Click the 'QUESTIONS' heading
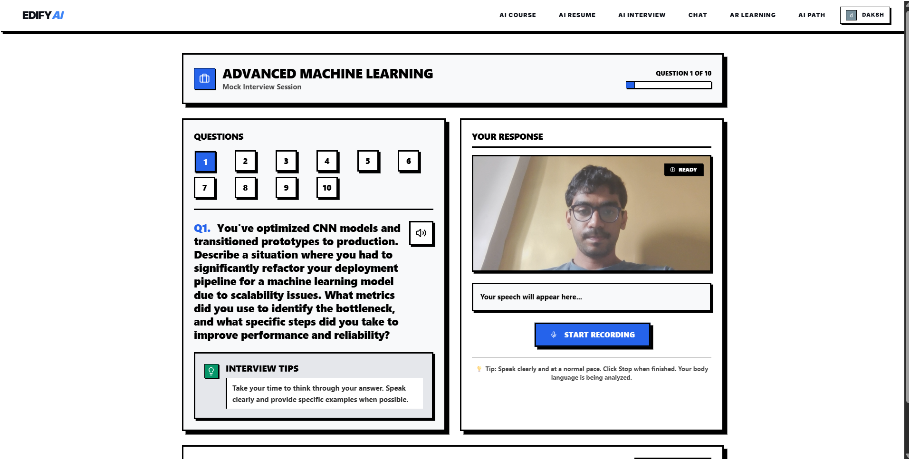The image size is (910, 460). 219,137
